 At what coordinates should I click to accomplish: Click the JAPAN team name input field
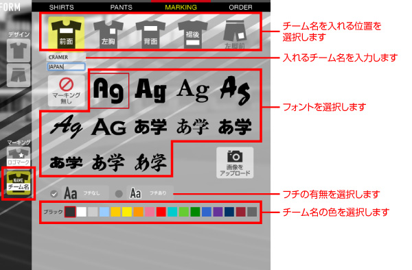click(x=66, y=66)
